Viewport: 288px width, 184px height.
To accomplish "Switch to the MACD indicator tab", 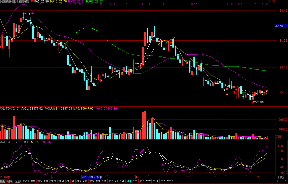I will click(26, 181).
